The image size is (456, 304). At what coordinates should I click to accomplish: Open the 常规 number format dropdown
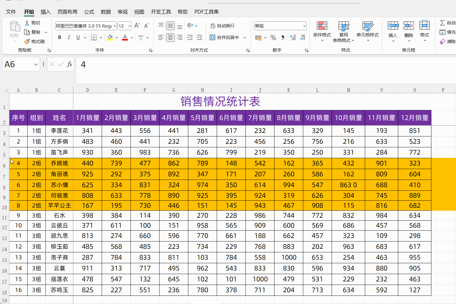tap(304, 26)
